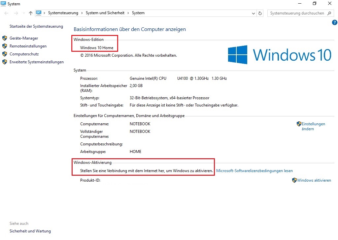Open the recent locations dropdown arrow
Screen dimensions: 338x240
23,13
